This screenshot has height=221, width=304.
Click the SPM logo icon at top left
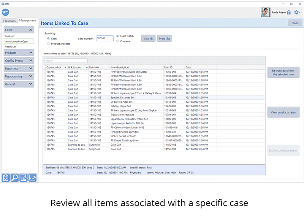coord(5,12)
